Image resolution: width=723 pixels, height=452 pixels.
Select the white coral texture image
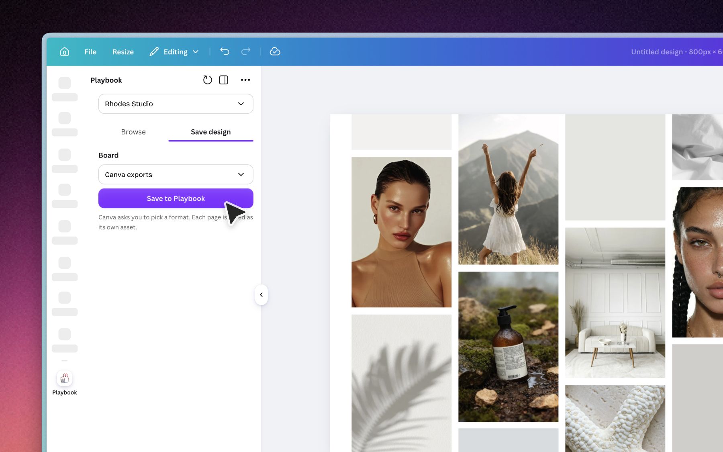(x=615, y=419)
